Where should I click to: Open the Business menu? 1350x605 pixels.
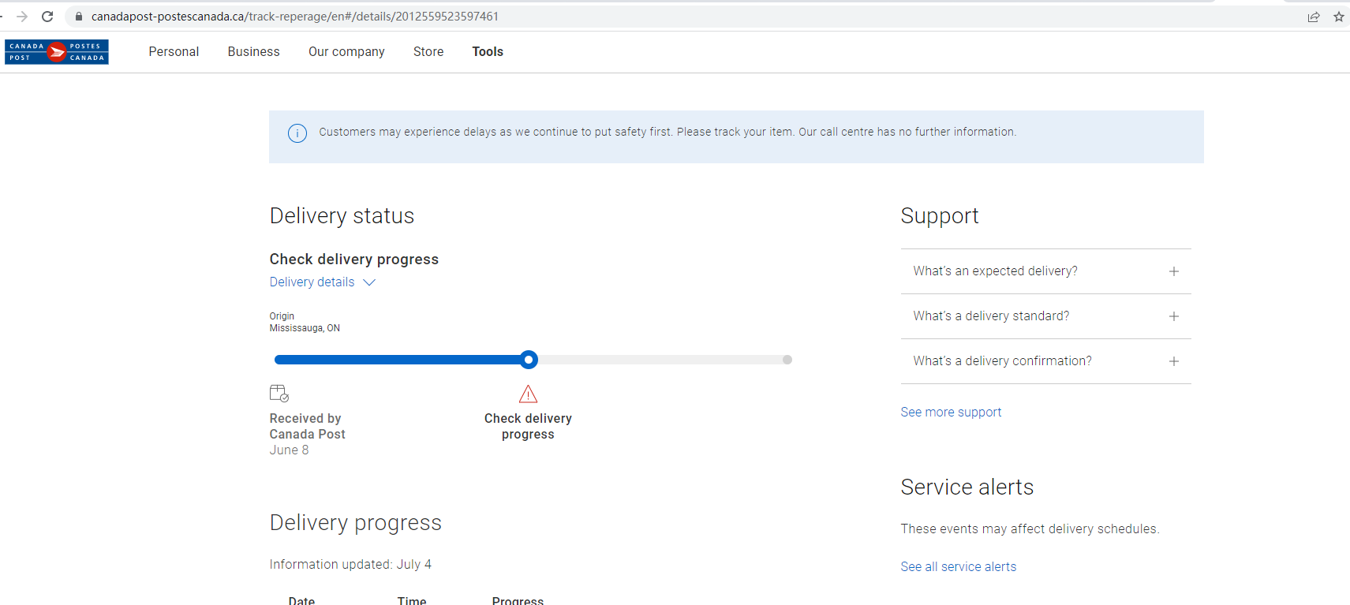tap(253, 52)
